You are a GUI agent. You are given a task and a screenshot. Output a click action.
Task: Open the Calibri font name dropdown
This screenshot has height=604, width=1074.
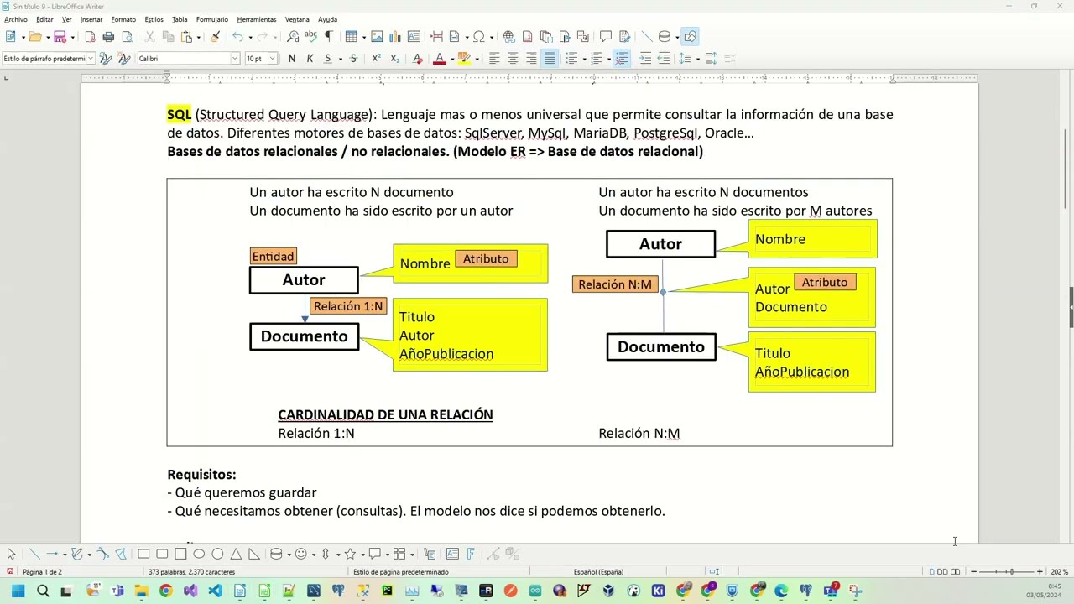235,59
